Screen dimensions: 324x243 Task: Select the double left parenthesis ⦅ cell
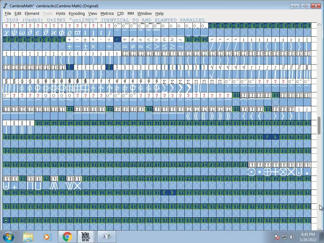[x=164, y=193]
